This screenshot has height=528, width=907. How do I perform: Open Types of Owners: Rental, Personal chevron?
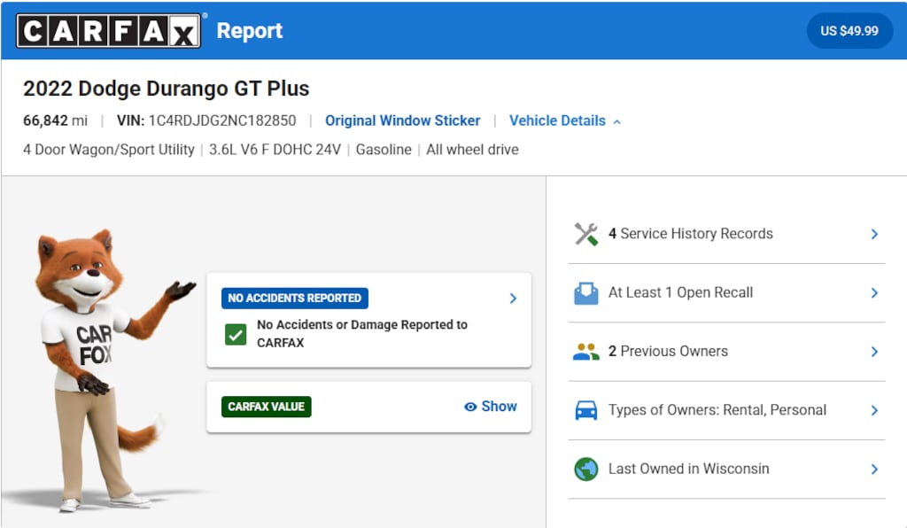(874, 410)
